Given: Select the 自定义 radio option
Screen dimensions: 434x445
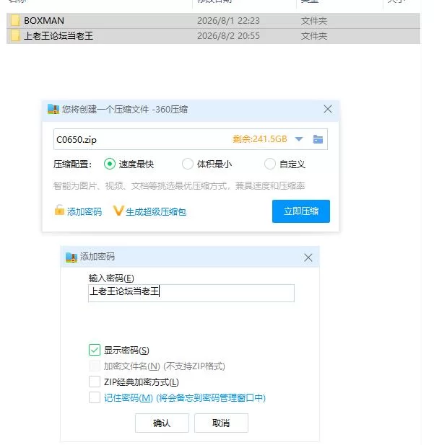Looking at the screenshot, I should 270,164.
